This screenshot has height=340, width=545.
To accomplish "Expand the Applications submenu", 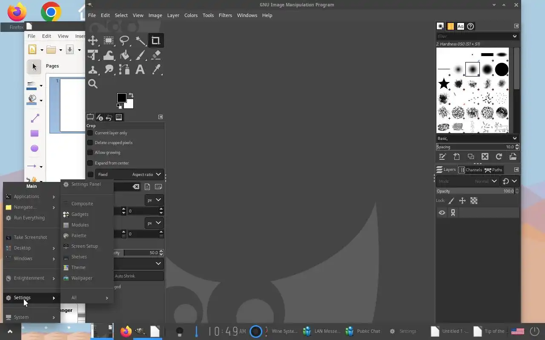I will tap(32, 197).
